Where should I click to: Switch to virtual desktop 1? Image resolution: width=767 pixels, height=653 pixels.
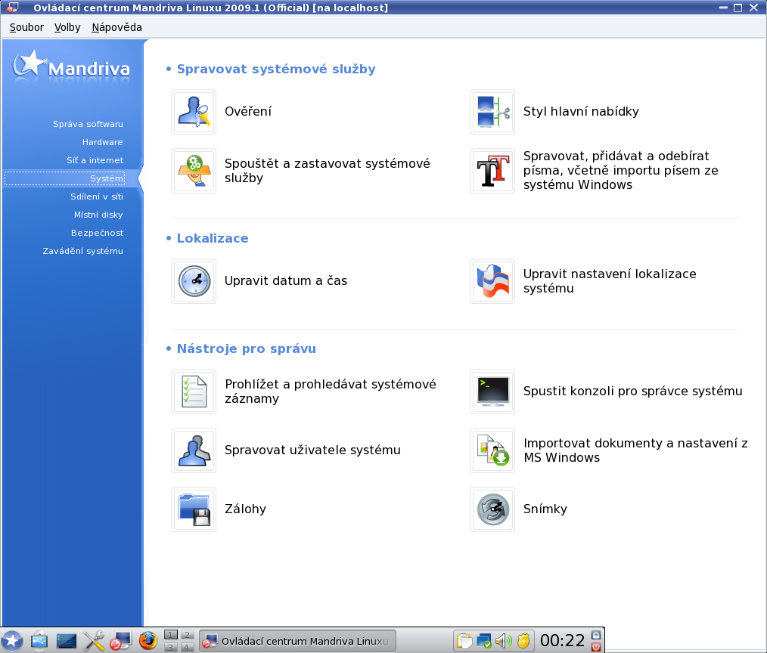[171, 635]
